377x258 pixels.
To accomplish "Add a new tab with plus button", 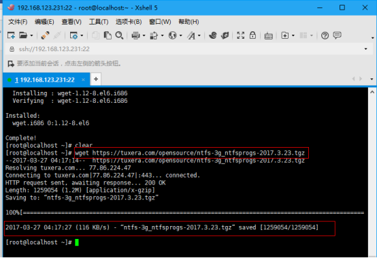I will point(96,79).
